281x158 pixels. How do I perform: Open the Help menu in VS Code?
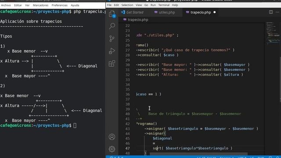click(x=175, y=5)
